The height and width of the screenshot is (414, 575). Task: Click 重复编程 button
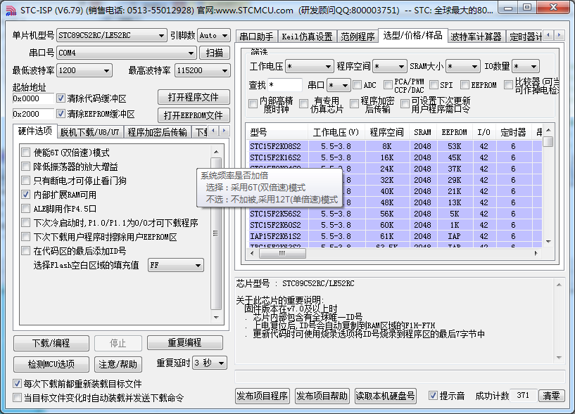click(185, 342)
